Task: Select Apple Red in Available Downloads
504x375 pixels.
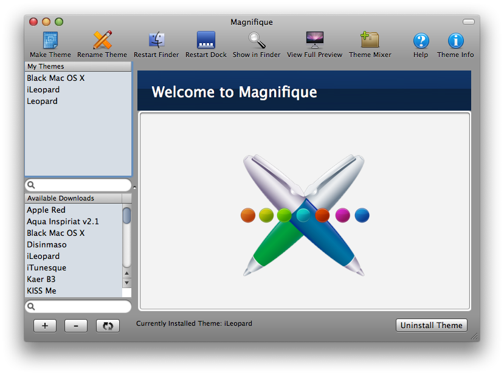Action: (74, 210)
